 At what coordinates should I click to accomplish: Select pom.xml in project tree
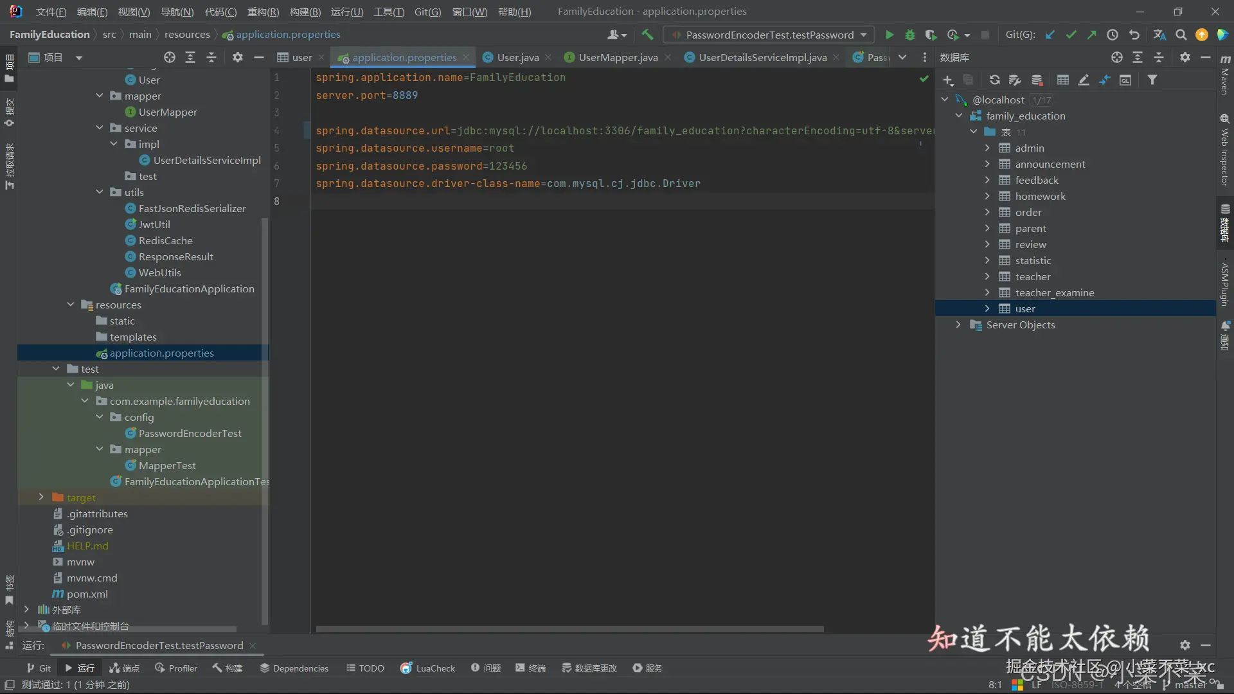point(87,594)
